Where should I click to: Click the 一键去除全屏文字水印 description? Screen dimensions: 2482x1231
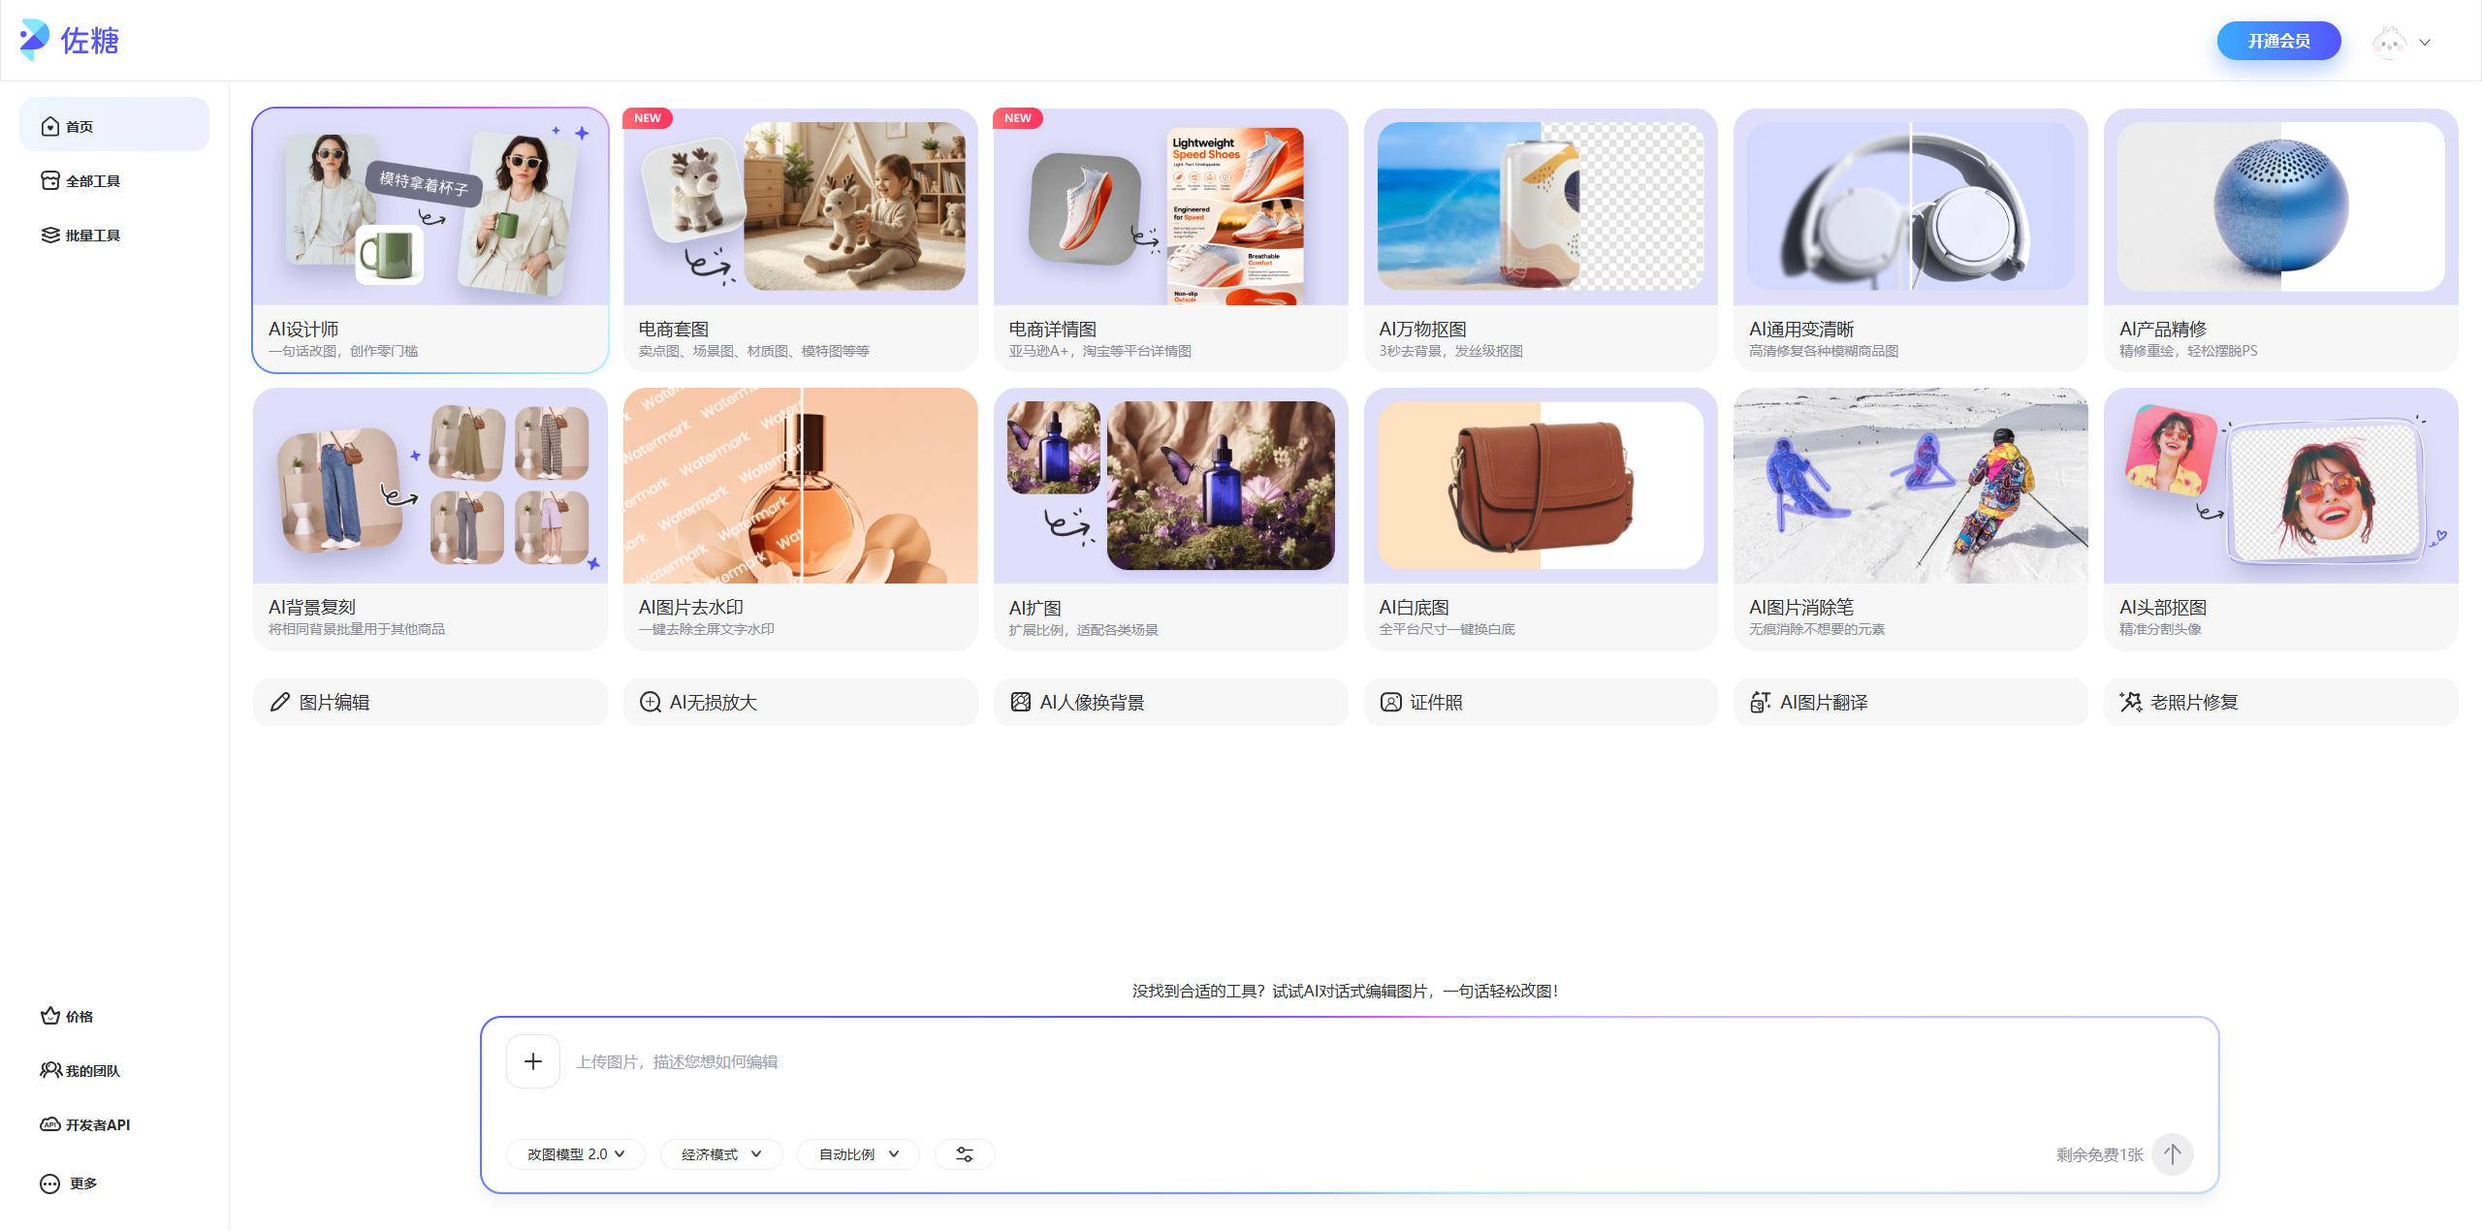707,629
